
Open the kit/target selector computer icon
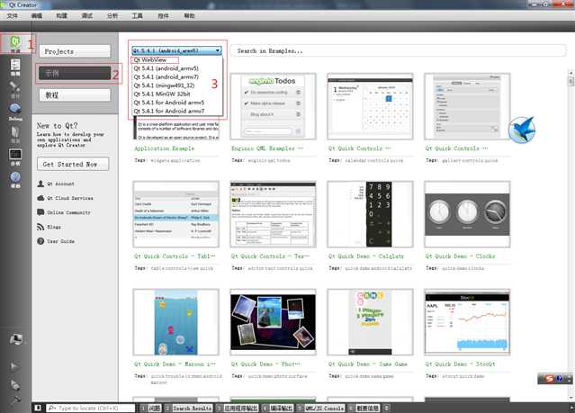point(15,339)
